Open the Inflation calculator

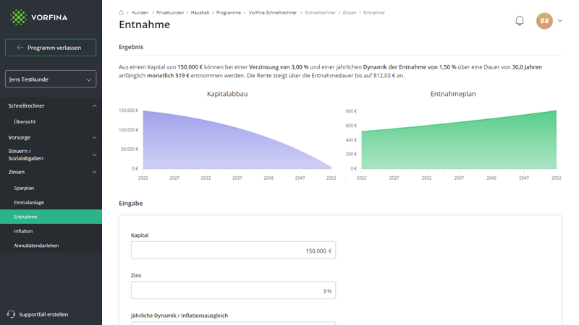tap(23, 231)
